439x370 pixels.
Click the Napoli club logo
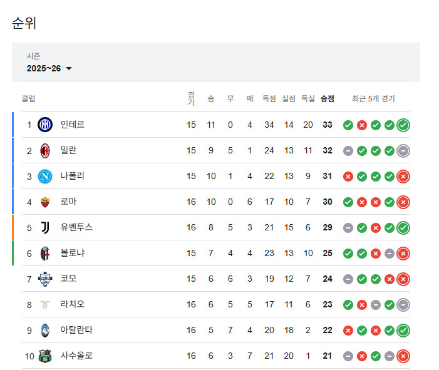tap(45, 176)
